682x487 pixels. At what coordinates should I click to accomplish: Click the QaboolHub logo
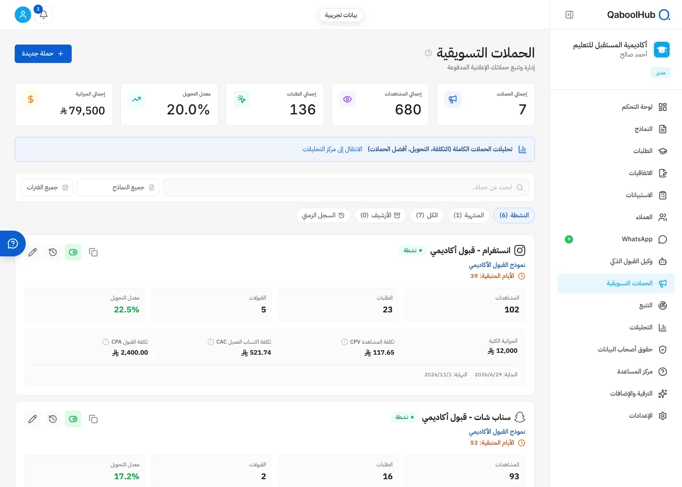tap(639, 15)
